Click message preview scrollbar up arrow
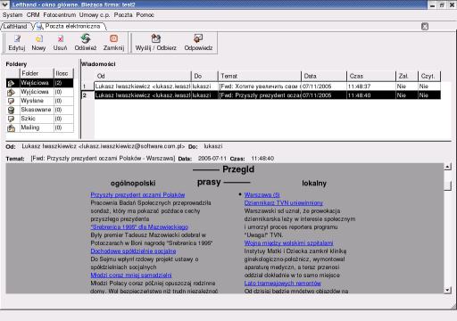Image resolution: width=457 pixels, height=321 pixels. 448,167
